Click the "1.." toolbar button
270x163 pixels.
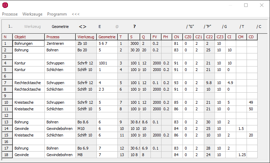point(10,26)
